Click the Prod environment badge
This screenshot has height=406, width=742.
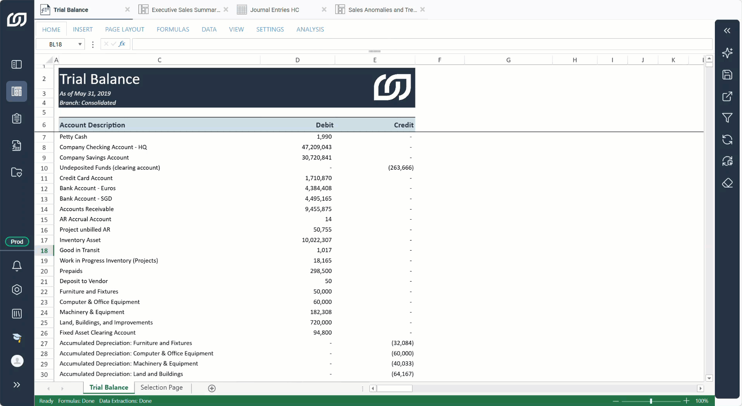(x=17, y=241)
